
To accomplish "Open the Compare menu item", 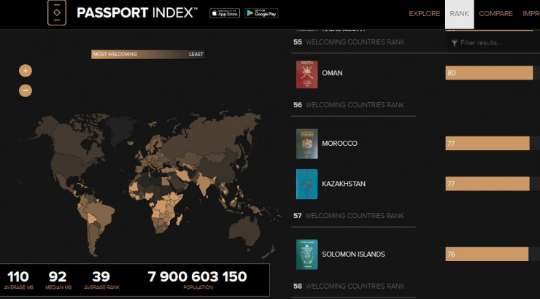I will point(495,14).
